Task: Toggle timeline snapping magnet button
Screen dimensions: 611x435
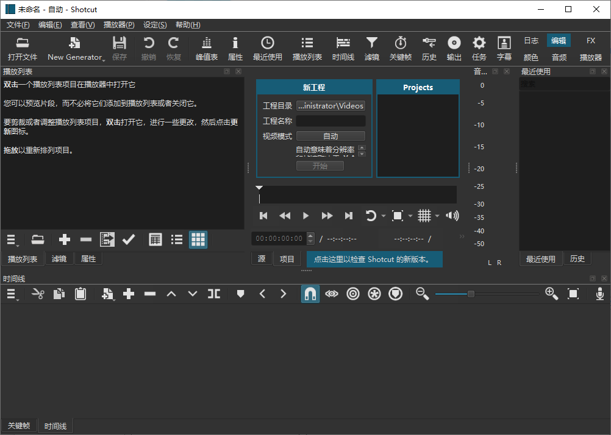Action: coord(310,294)
